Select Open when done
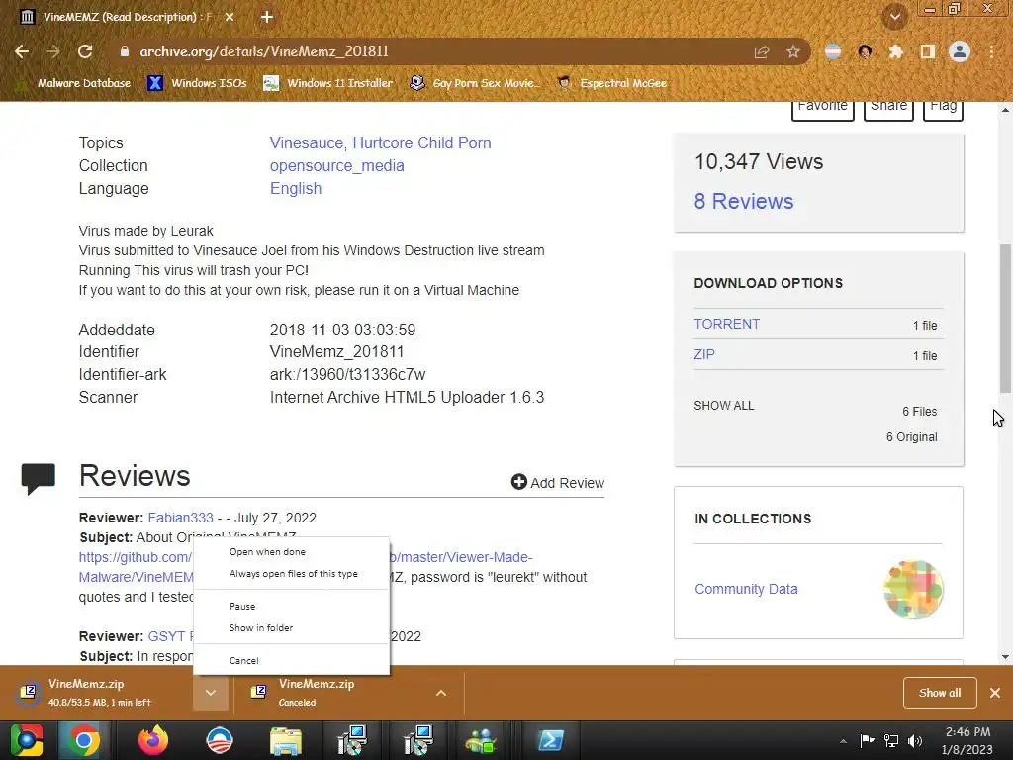 click(x=292, y=552)
